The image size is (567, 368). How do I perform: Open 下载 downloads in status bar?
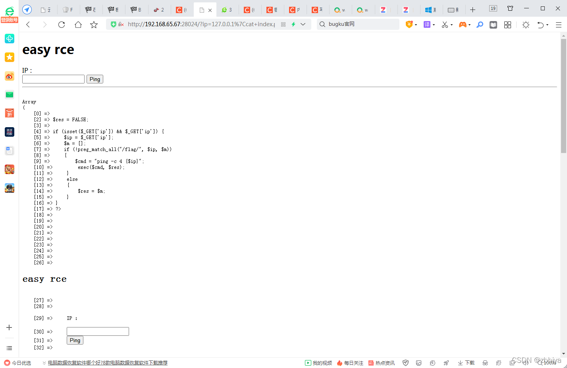point(466,363)
